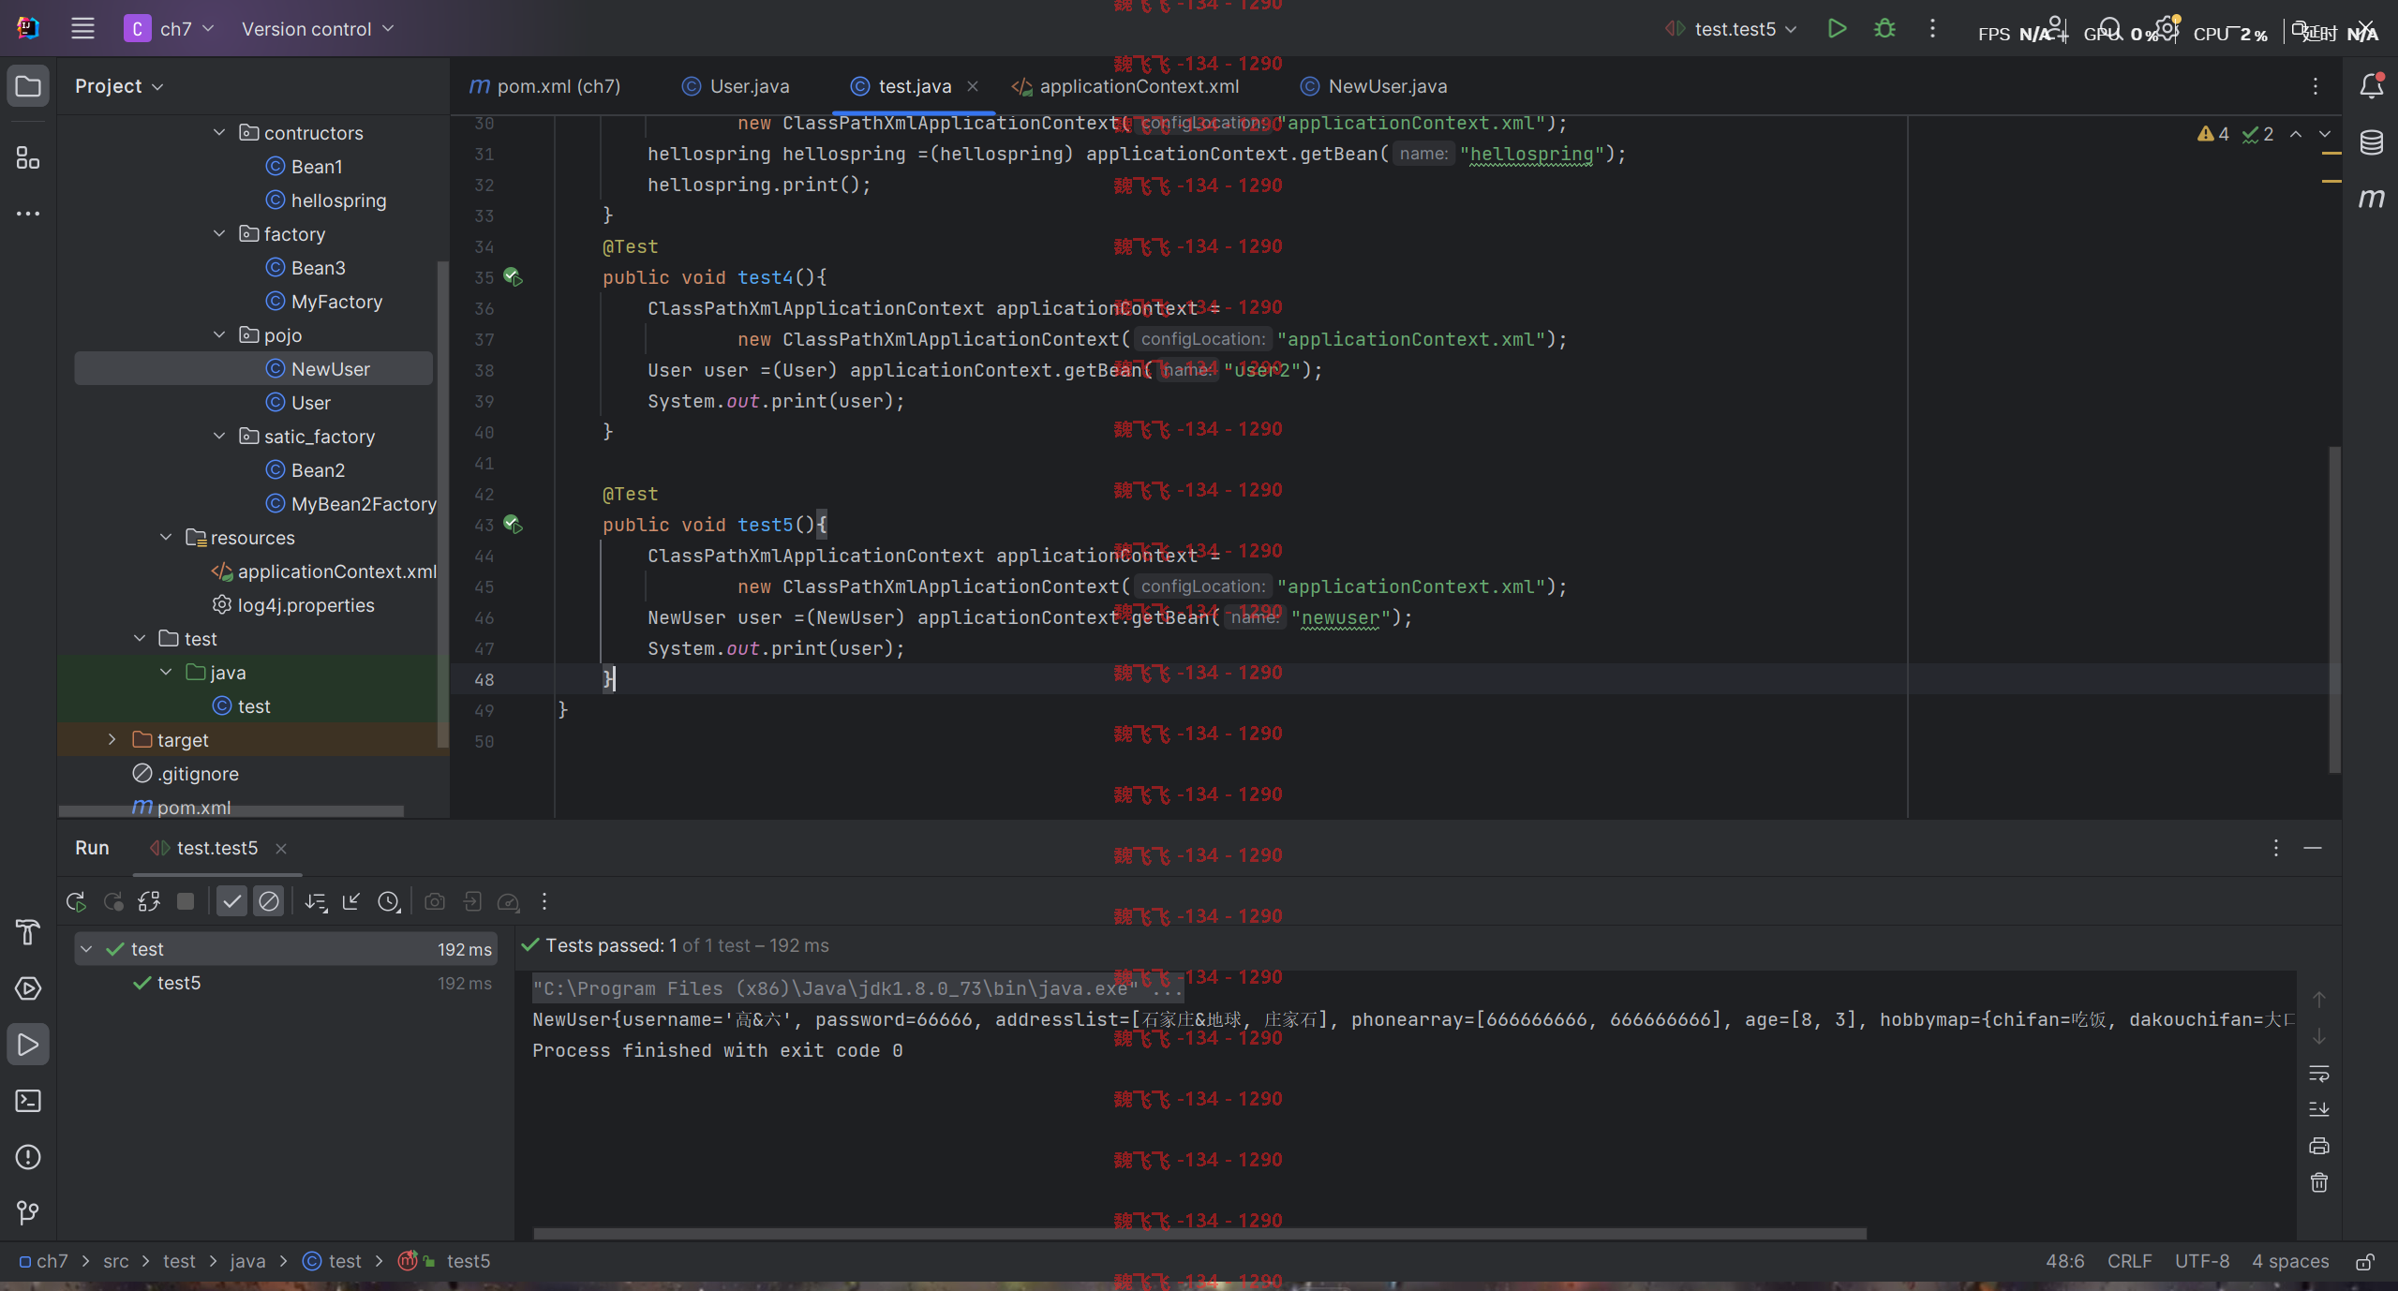Image resolution: width=2398 pixels, height=1291 pixels.
Task: Switch to pom.xml (ch7) tab
Action: tap(544, 86)
